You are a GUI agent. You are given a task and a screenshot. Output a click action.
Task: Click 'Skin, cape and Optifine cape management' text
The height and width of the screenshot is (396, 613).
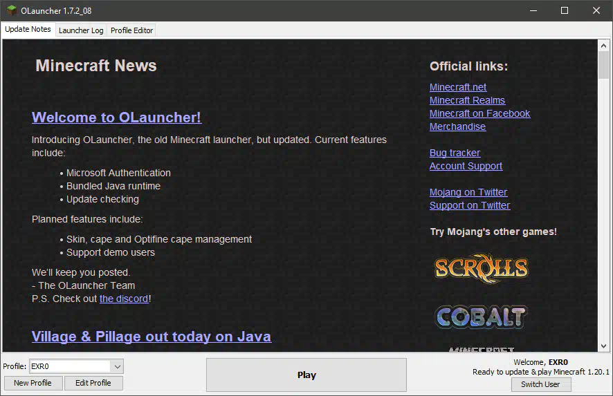point(159,239)
